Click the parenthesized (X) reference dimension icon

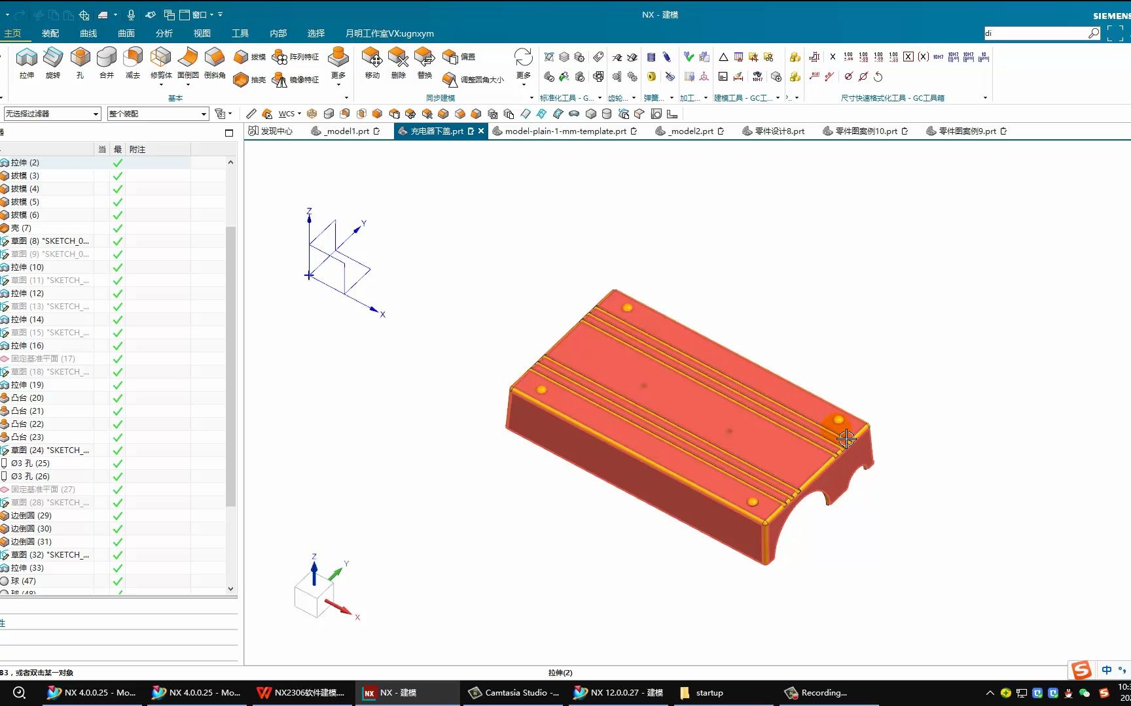(923, 57)
